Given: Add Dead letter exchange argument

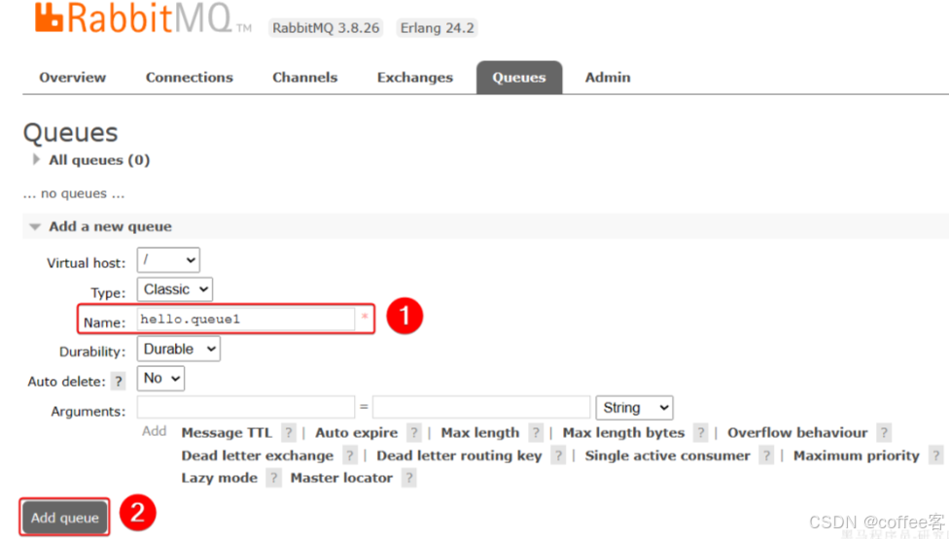Looking at the screenshot, I should pyautogui.click(x=258, y=455).
